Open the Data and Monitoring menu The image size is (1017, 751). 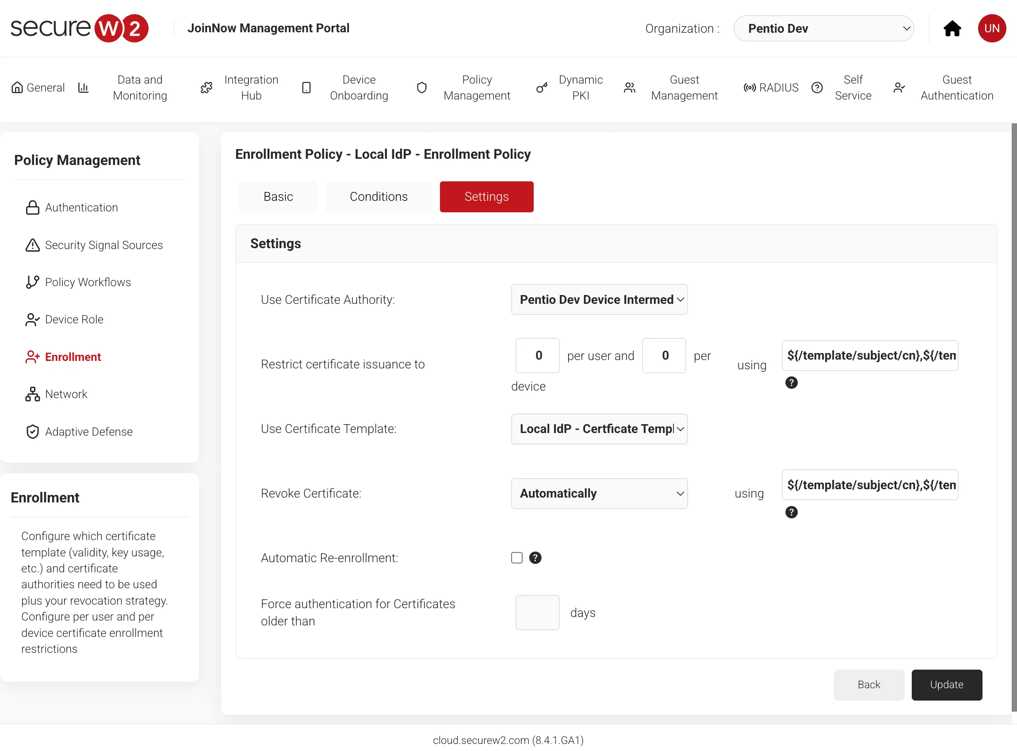click(140, 87)
